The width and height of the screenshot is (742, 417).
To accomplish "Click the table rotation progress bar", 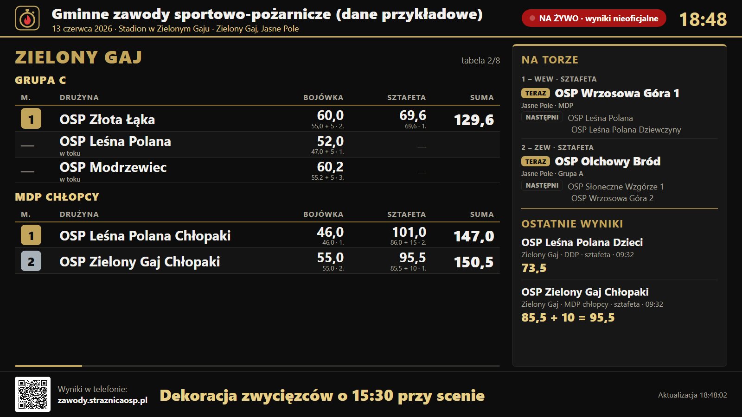I will (257, 366).
